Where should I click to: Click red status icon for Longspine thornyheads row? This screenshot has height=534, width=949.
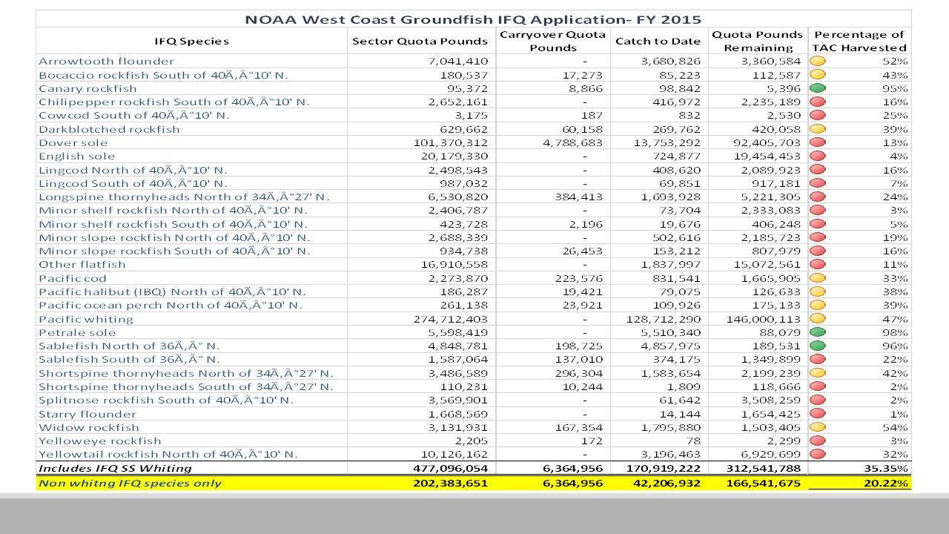click(x=819, y=197)
